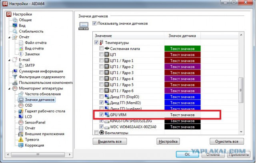Click the SensorPanel gauge icon
This screenshot has width=256, height=163.
[x=21, y=123]
